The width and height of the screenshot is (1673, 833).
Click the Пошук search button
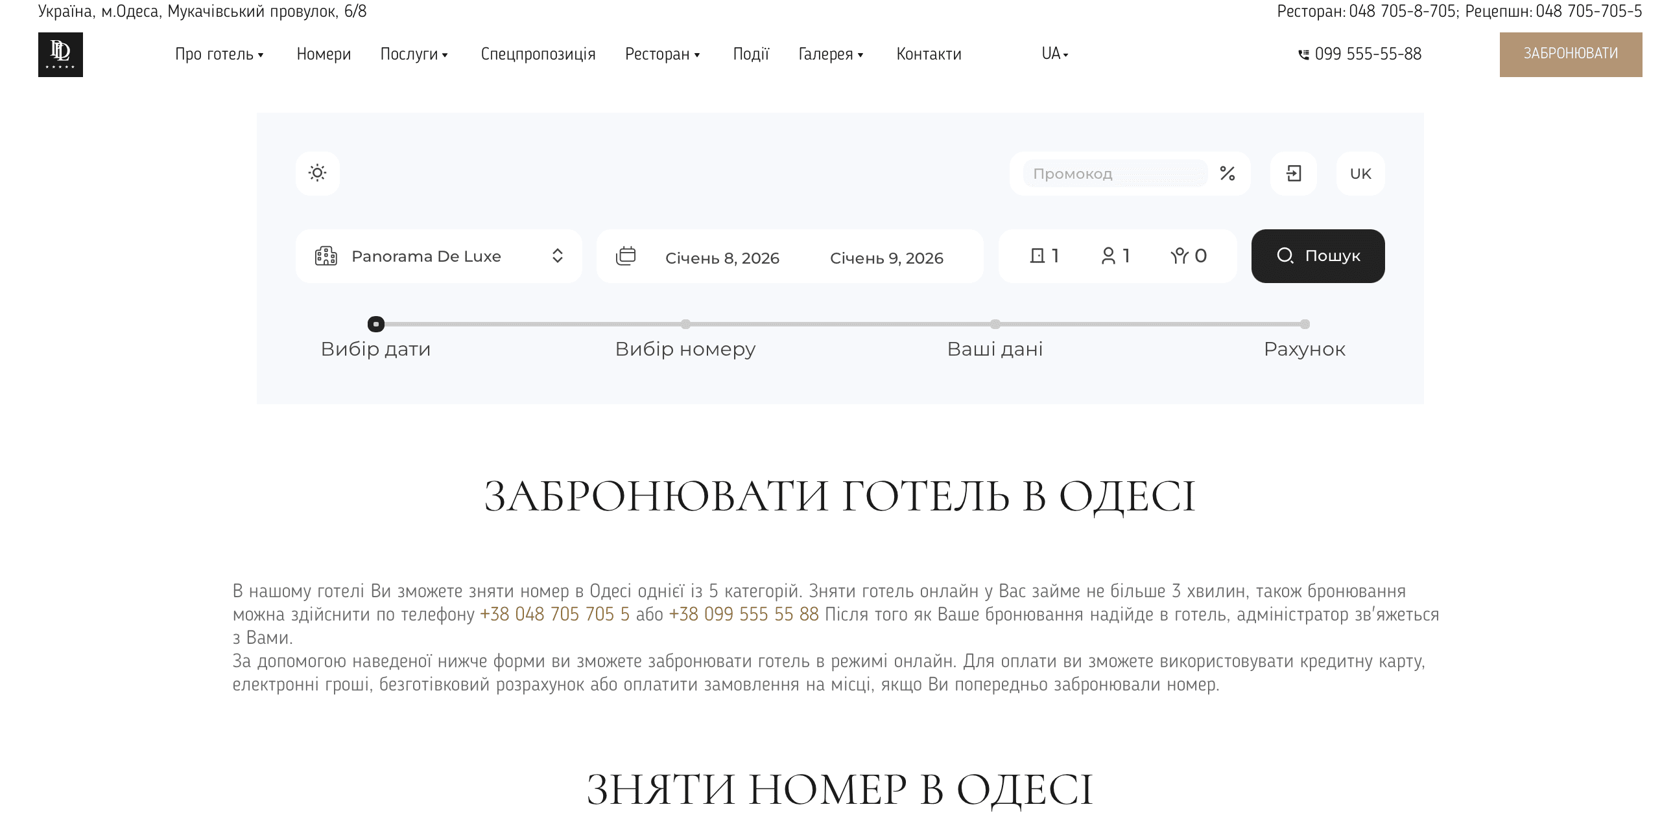[x=1318, y=256]
